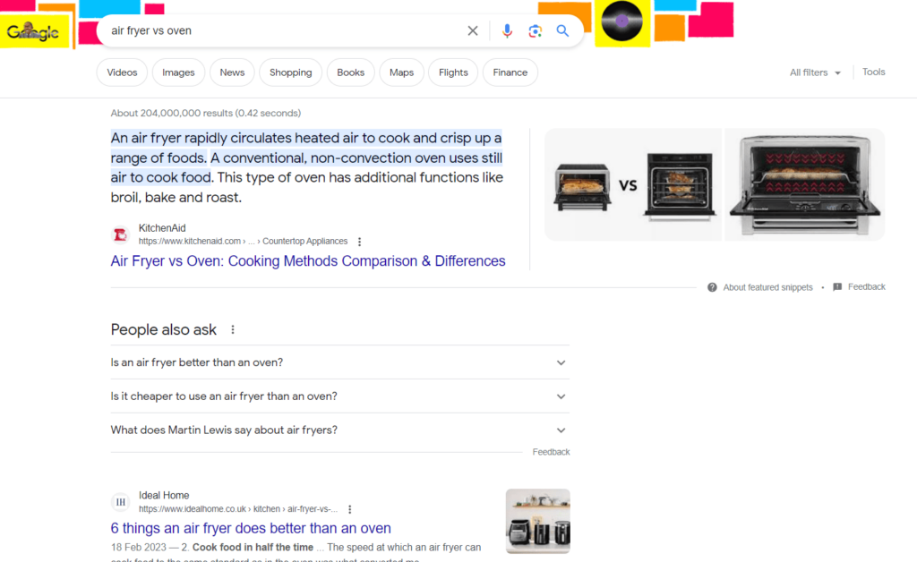Image resolution: width=917 pixels, height=562 pixels.
Task: Click the Feedback flag icon below the snippet
Action: (x=838, y=286)
